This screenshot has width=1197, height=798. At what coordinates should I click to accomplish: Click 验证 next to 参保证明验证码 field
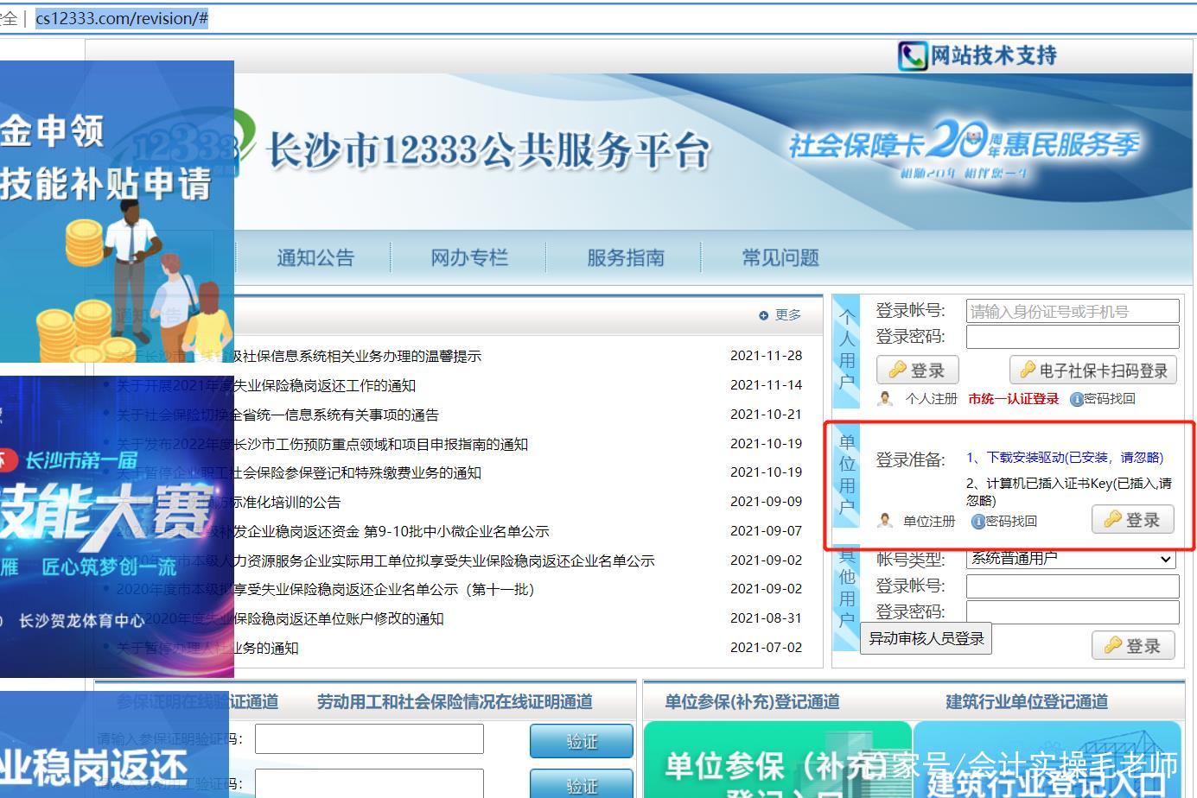(x=582, y=741)
